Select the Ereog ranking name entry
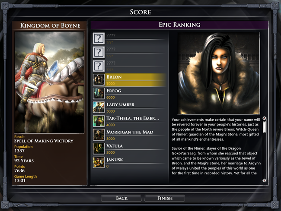 coord(114,91)
